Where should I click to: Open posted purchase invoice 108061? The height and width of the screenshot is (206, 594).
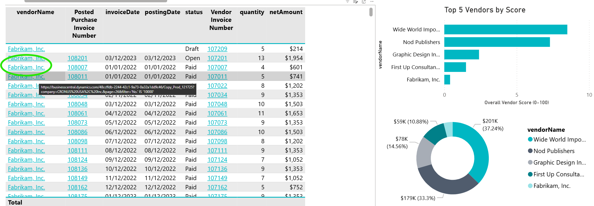pyautogui.click(x=77, y=113)
